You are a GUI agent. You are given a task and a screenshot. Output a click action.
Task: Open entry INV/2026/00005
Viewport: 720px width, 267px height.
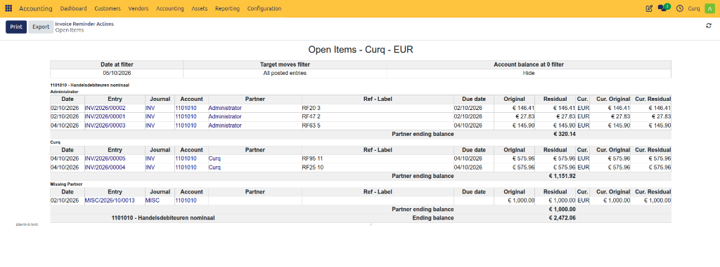pos(105,158)
